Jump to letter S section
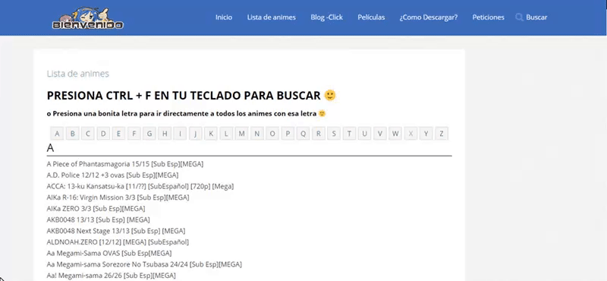The image size is (607, 281). click(334, 134)
